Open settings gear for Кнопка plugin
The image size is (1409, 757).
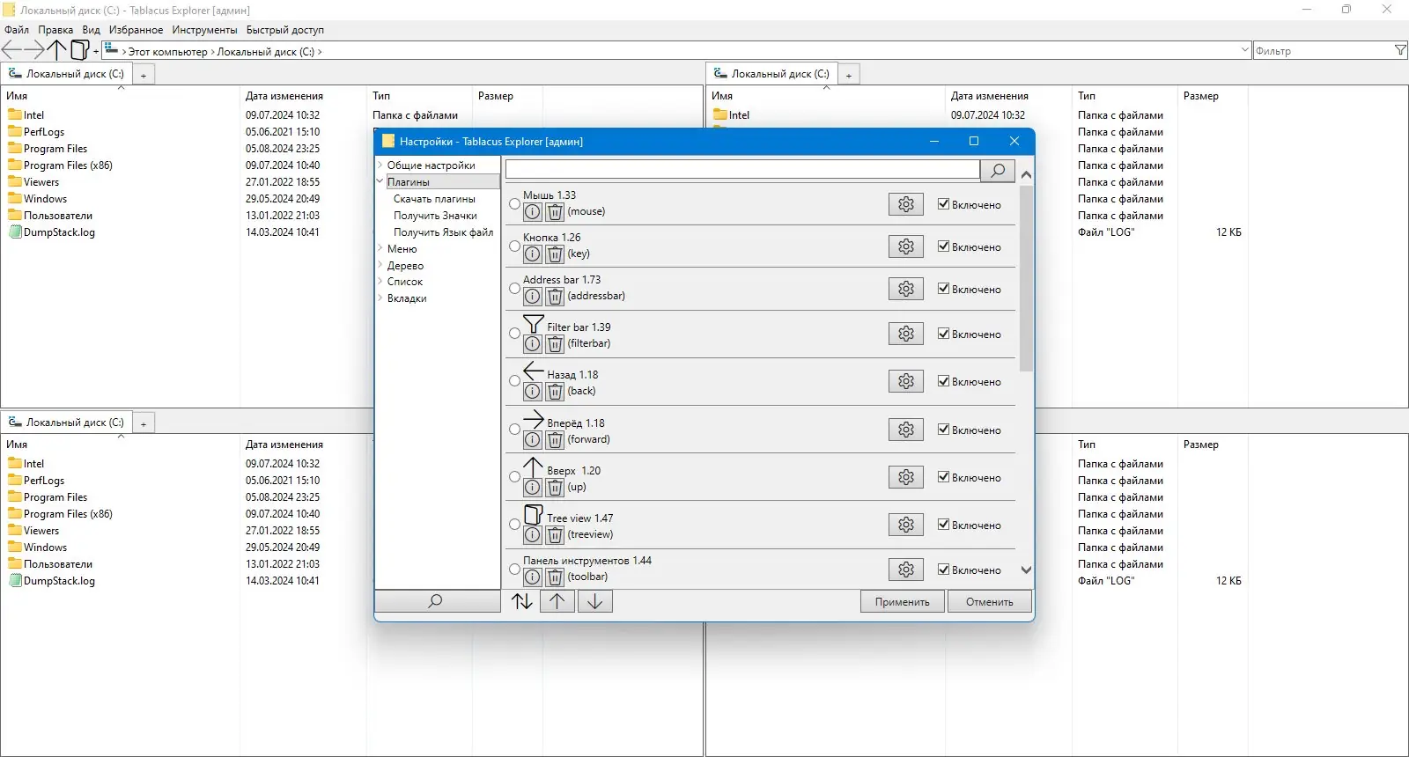906,246
